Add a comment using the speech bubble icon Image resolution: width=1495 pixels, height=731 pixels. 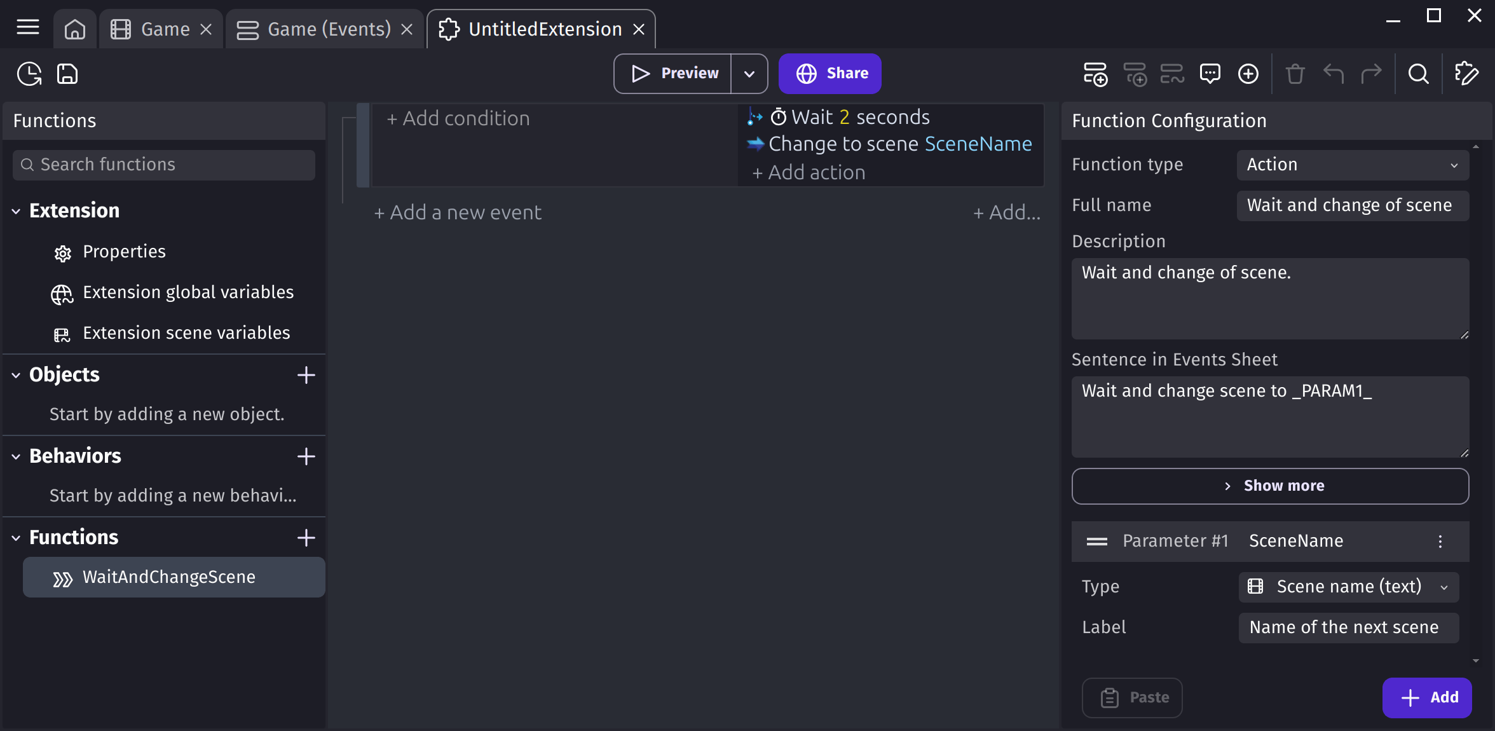(1210, 74)
